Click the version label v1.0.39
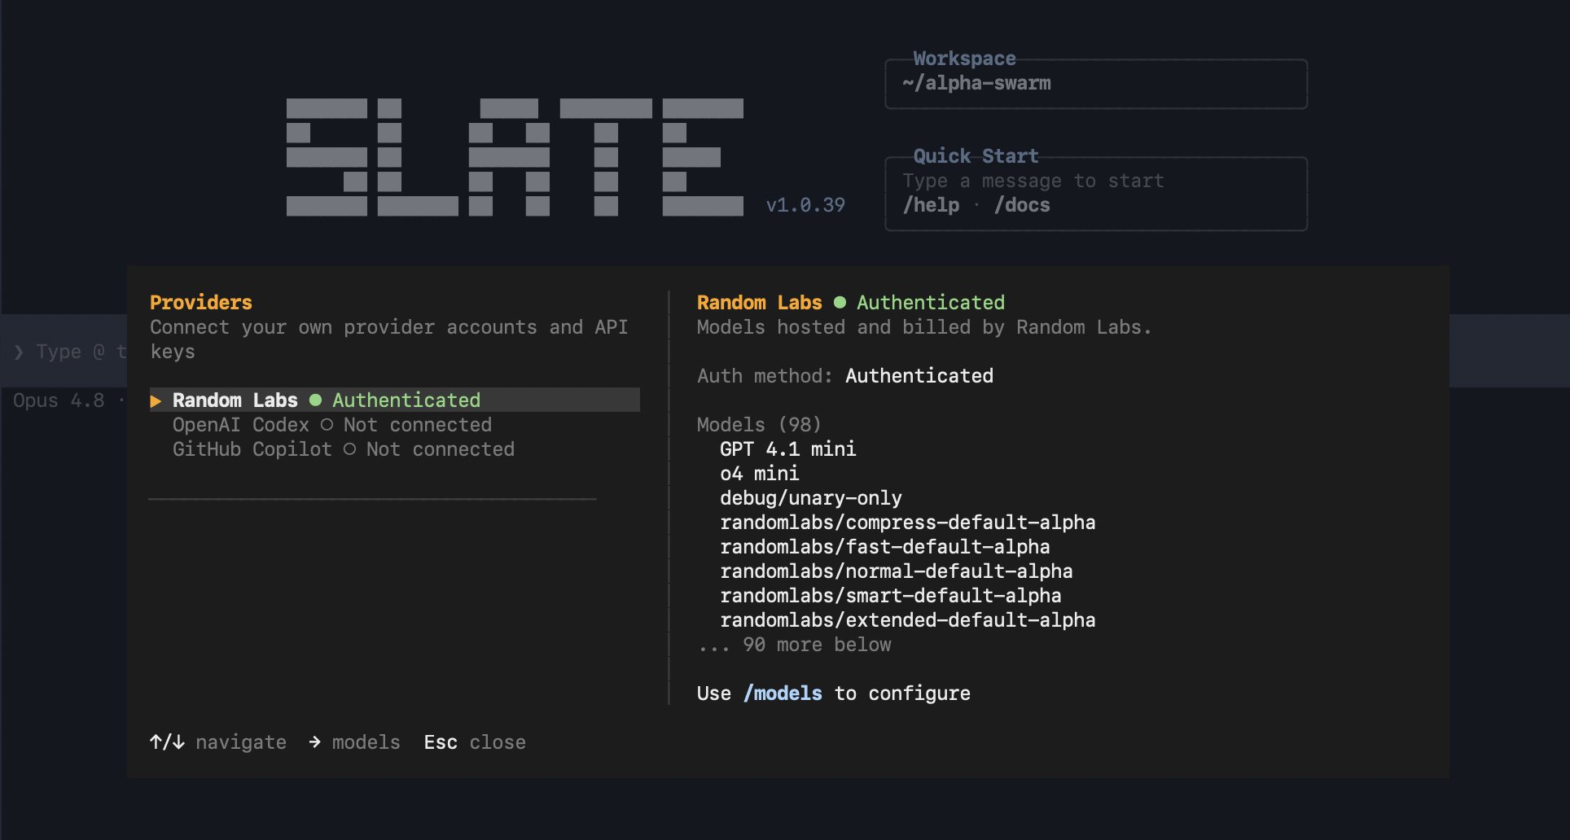The height and width of the screenshot is (840, 1570). [805, 205]
